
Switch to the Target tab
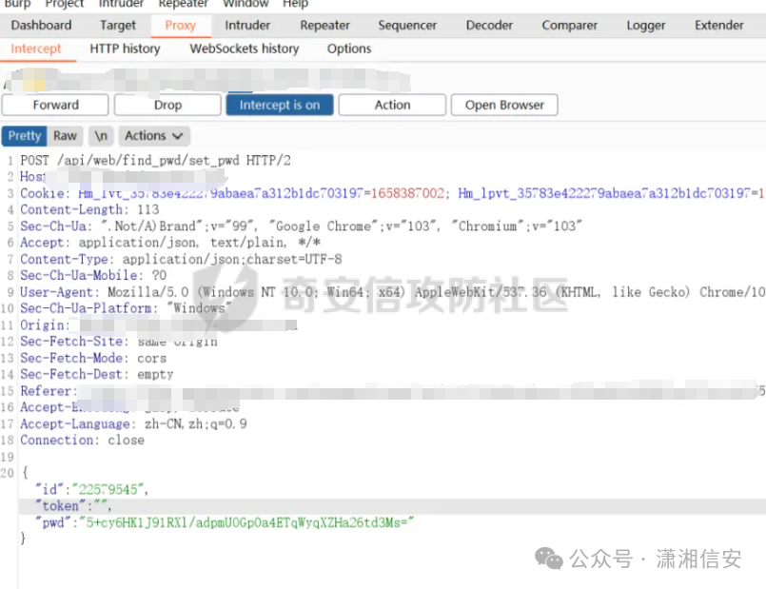coord(118,26)
